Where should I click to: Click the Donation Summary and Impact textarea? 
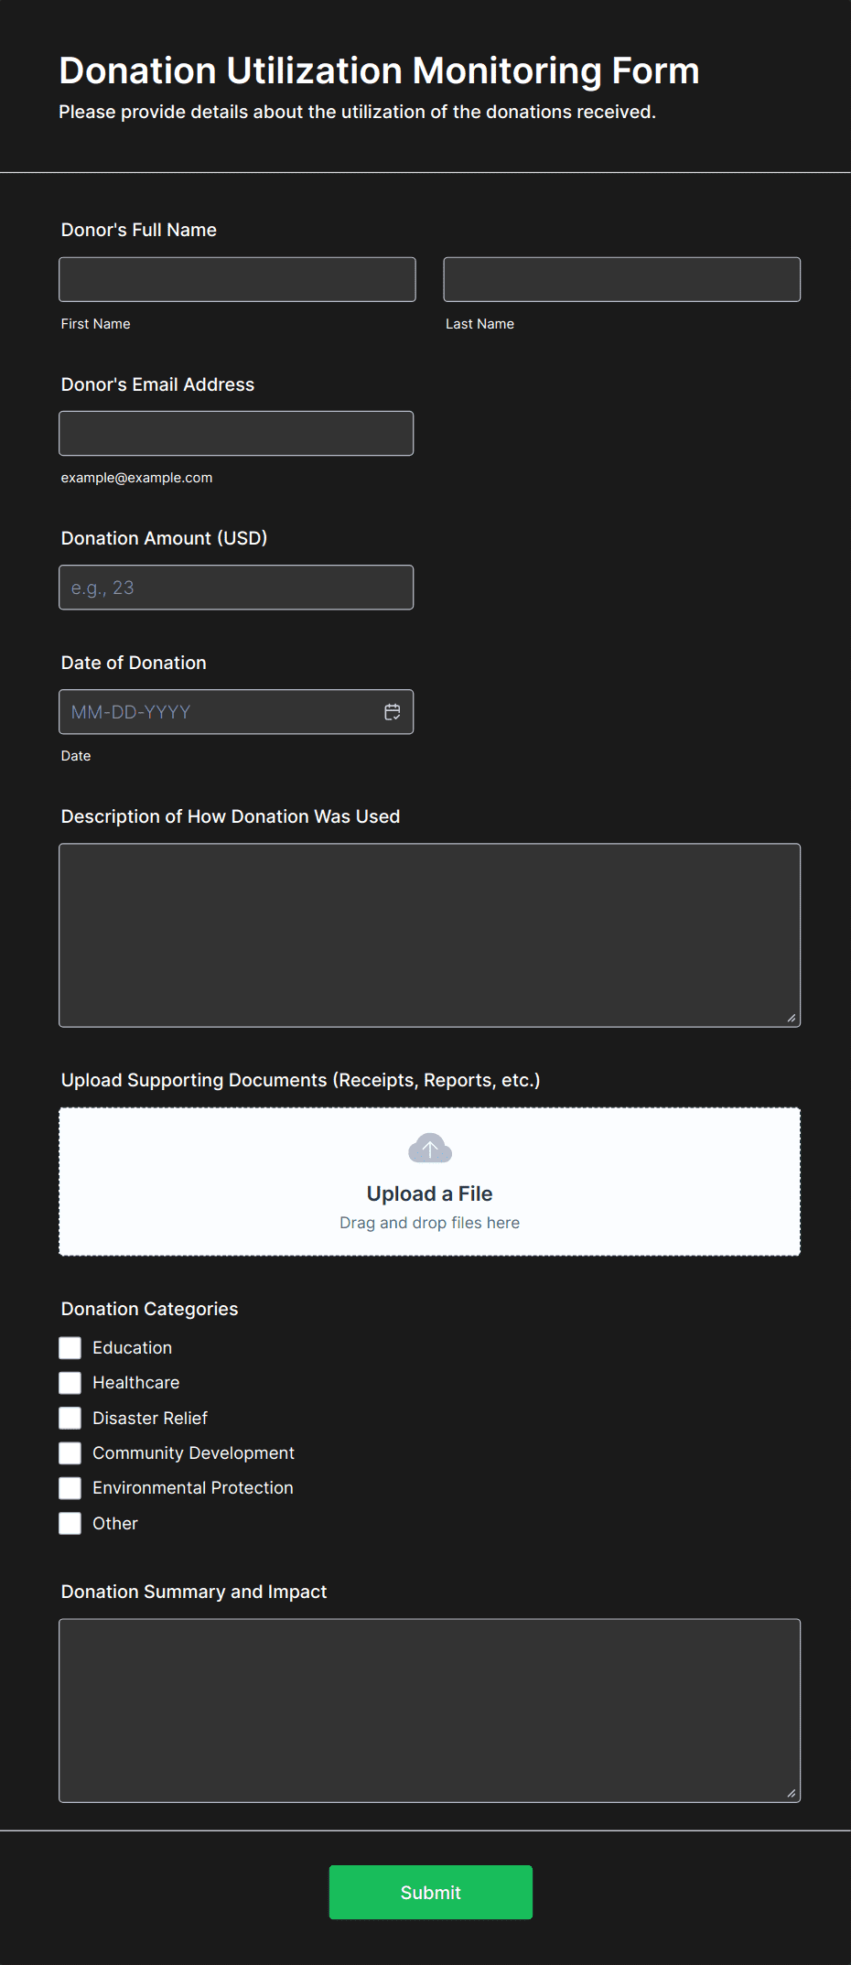click(x=429, y=1707)
